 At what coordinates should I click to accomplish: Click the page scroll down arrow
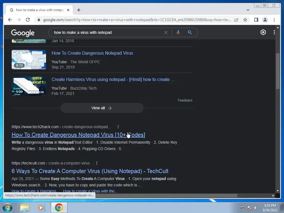(x=278, y=191)
